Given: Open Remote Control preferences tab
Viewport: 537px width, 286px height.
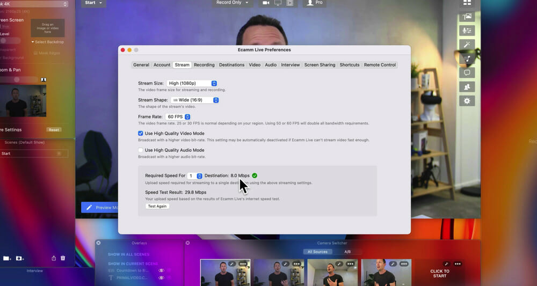Looking at the screenshot, I should (380, 64).
